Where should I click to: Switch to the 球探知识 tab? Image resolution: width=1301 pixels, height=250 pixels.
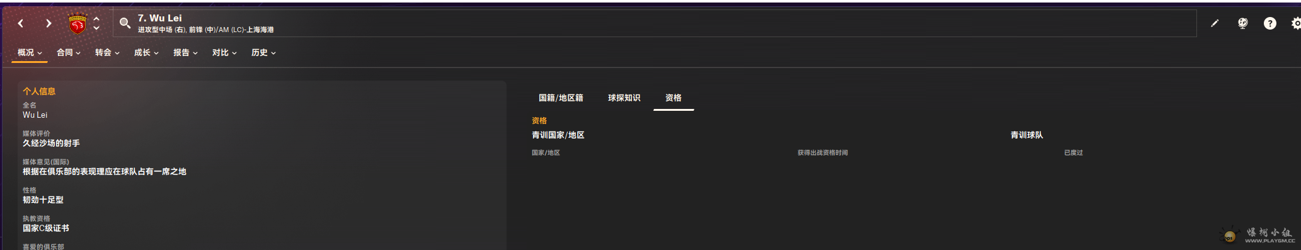point(624,98)
